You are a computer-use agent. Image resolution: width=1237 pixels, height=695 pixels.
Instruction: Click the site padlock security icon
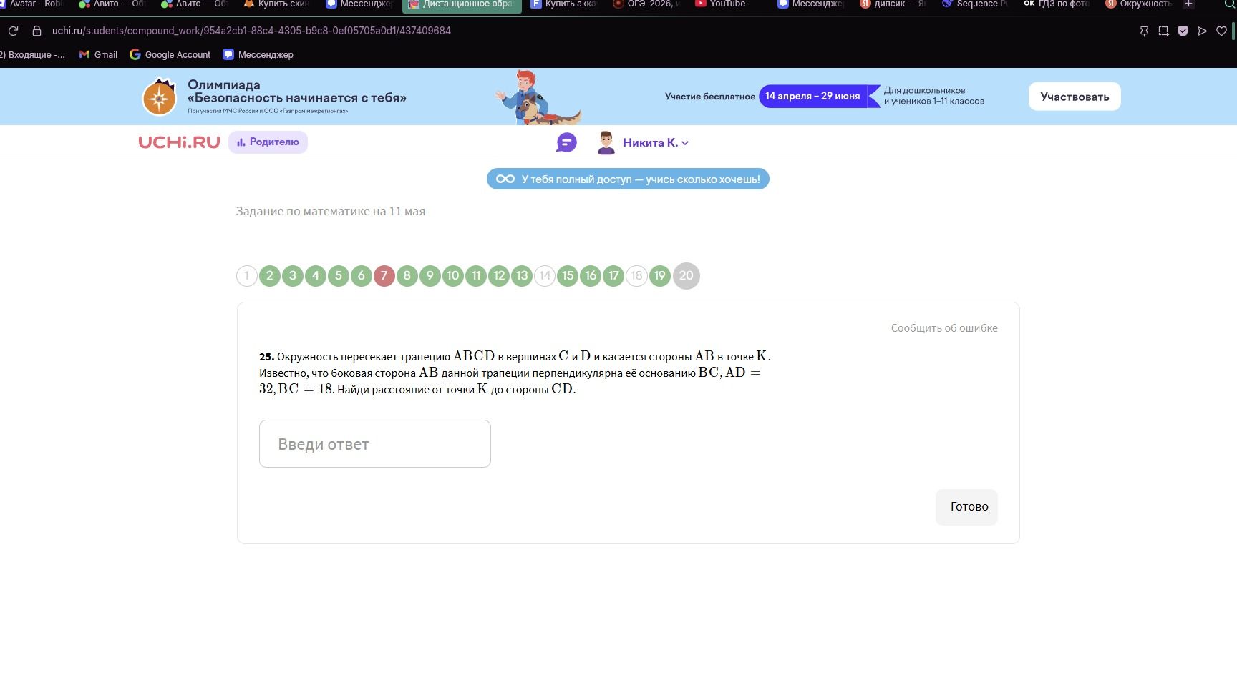pos(37,31)
